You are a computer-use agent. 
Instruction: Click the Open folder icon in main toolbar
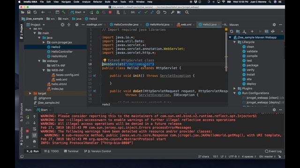(22, 12)
